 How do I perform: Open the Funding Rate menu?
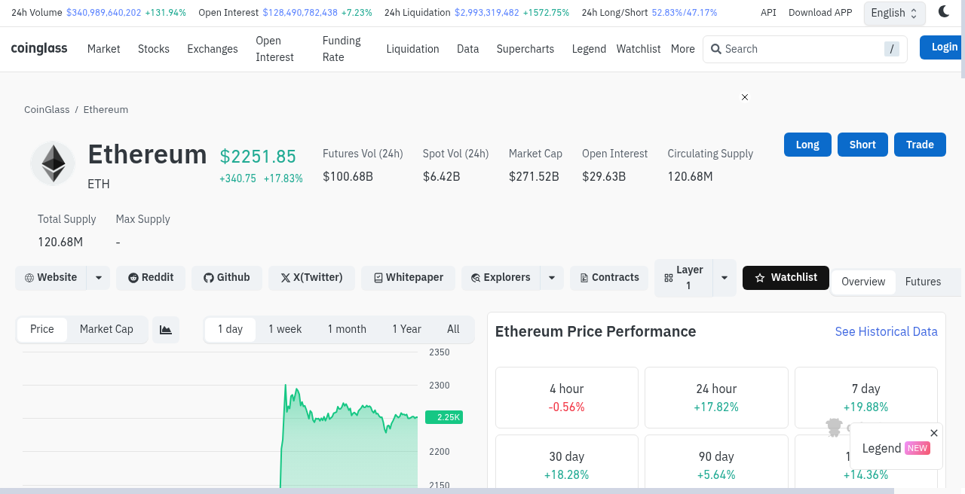pyautogui.click(x=342, y=49)
